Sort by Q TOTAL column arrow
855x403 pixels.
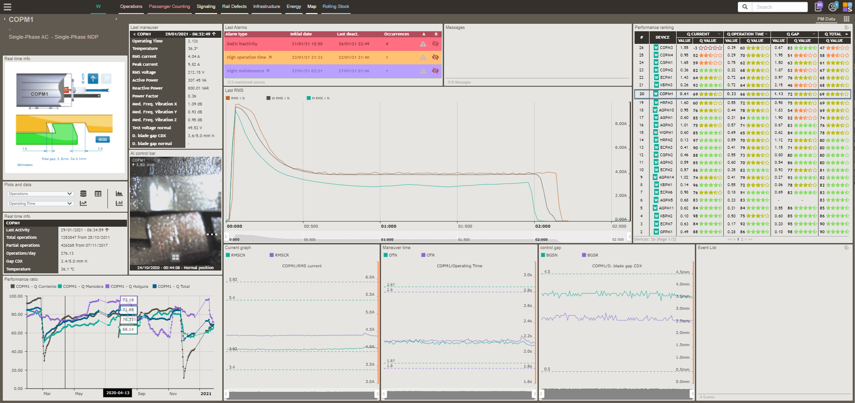pos(847,34)
